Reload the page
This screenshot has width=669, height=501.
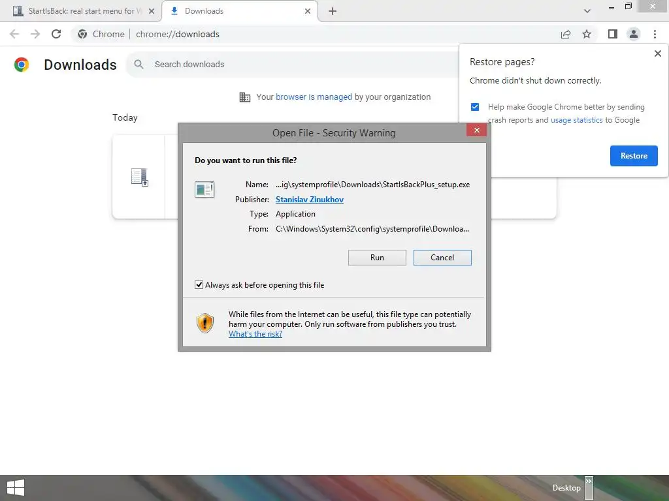click(x=56, y=34)
